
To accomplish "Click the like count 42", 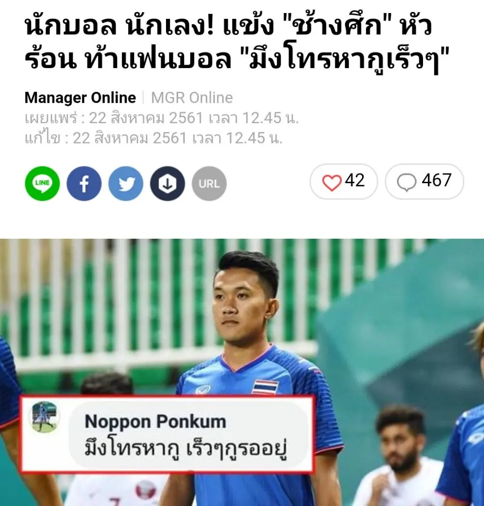I will pos(355,180).
